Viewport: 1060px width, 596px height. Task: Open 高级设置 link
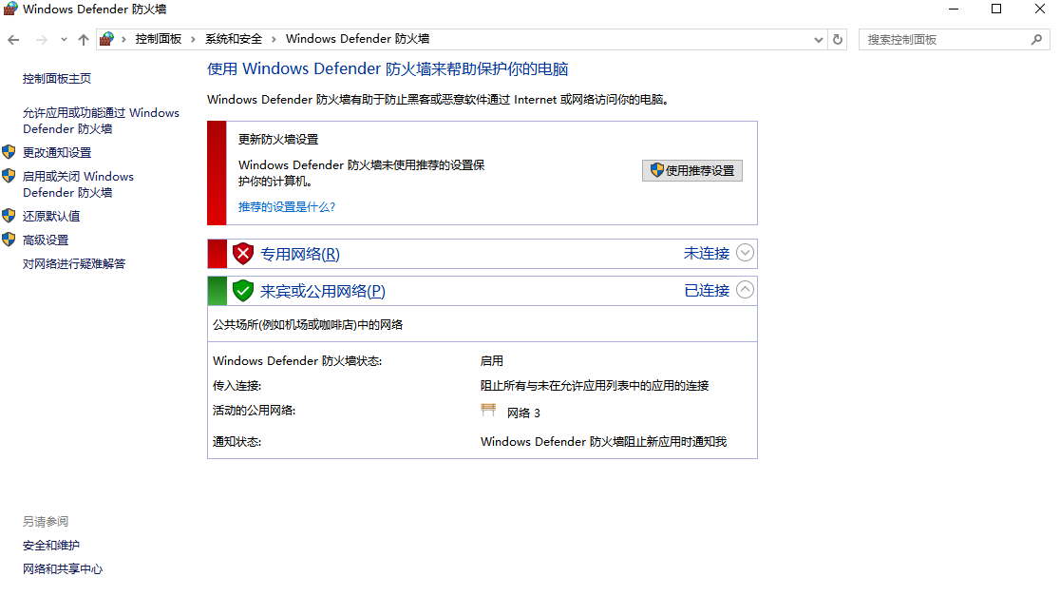click(46, 240)
